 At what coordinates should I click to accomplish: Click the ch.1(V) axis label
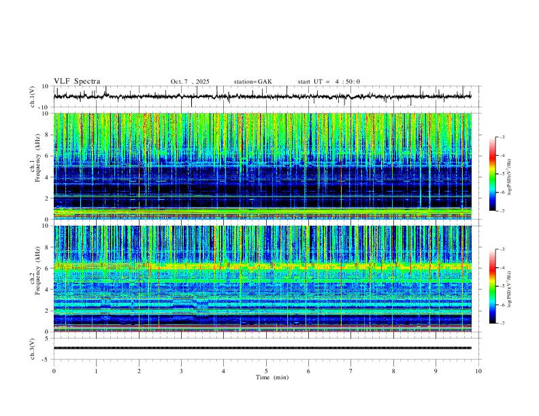coord(33,97)
